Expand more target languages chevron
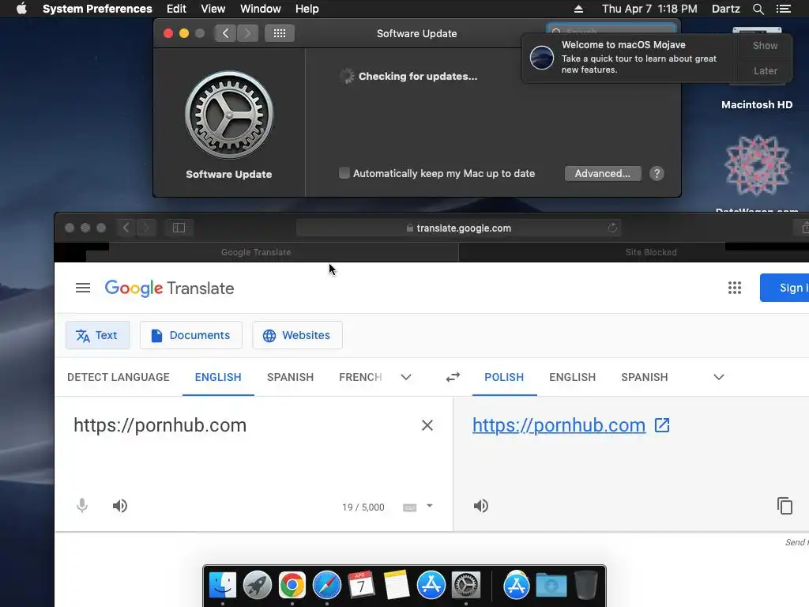 tap(719, 377)
